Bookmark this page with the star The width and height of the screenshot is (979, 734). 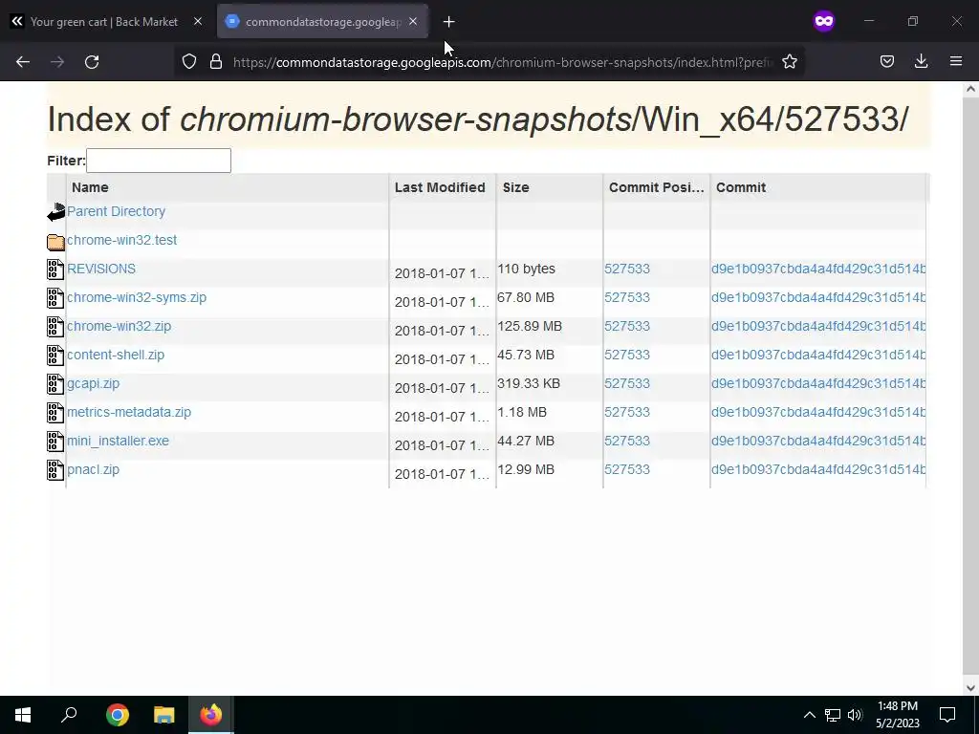[x=790, y=62]
